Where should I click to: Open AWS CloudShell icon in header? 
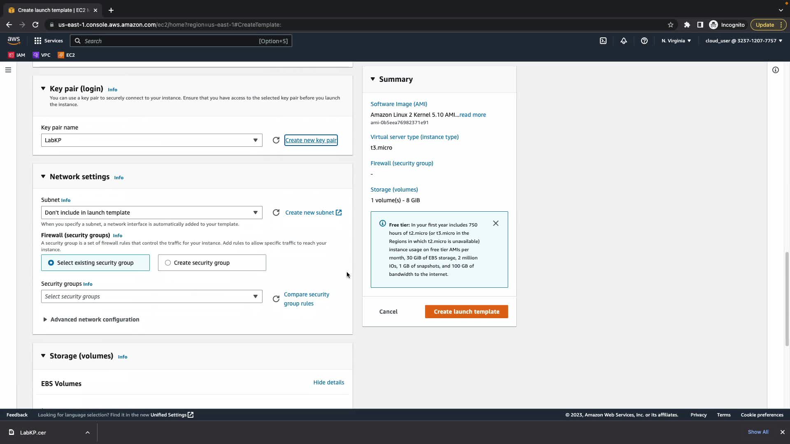pyautogui.click(x=603, y=41)
